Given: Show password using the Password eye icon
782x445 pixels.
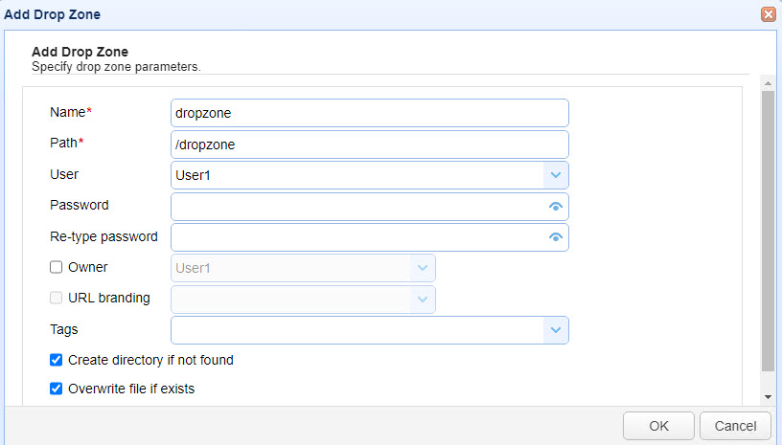Looking at the screenshot, I should [x=555, y=207].
